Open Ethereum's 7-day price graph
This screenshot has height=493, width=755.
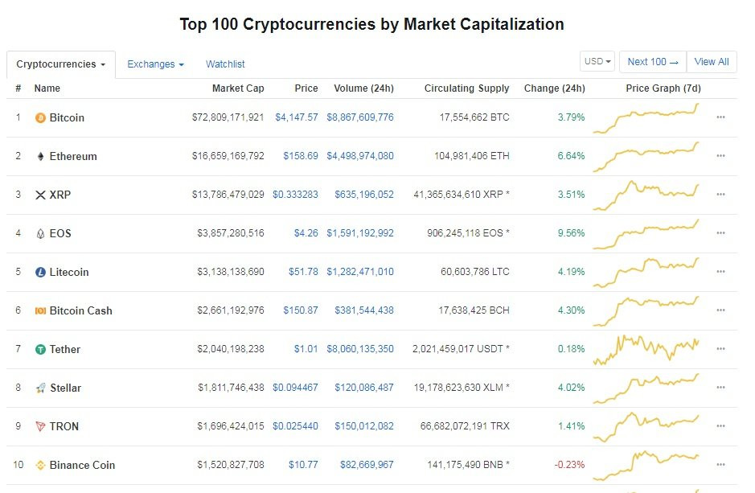pos(647,156)
